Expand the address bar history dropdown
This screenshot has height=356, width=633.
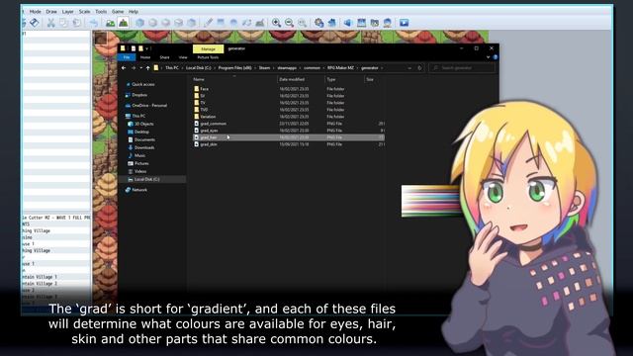click(409, 68)
